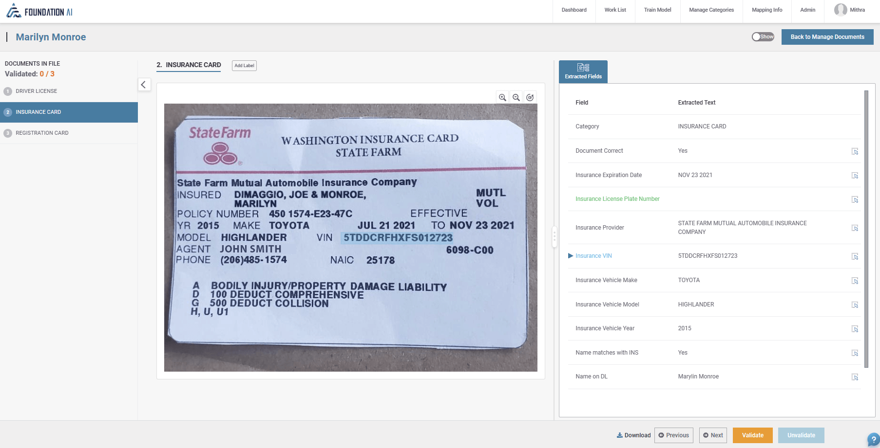Click locate icon for Insurance Vehicle Make
The height and width of the screenshot is (448, 880).
(x=855, y=281)
